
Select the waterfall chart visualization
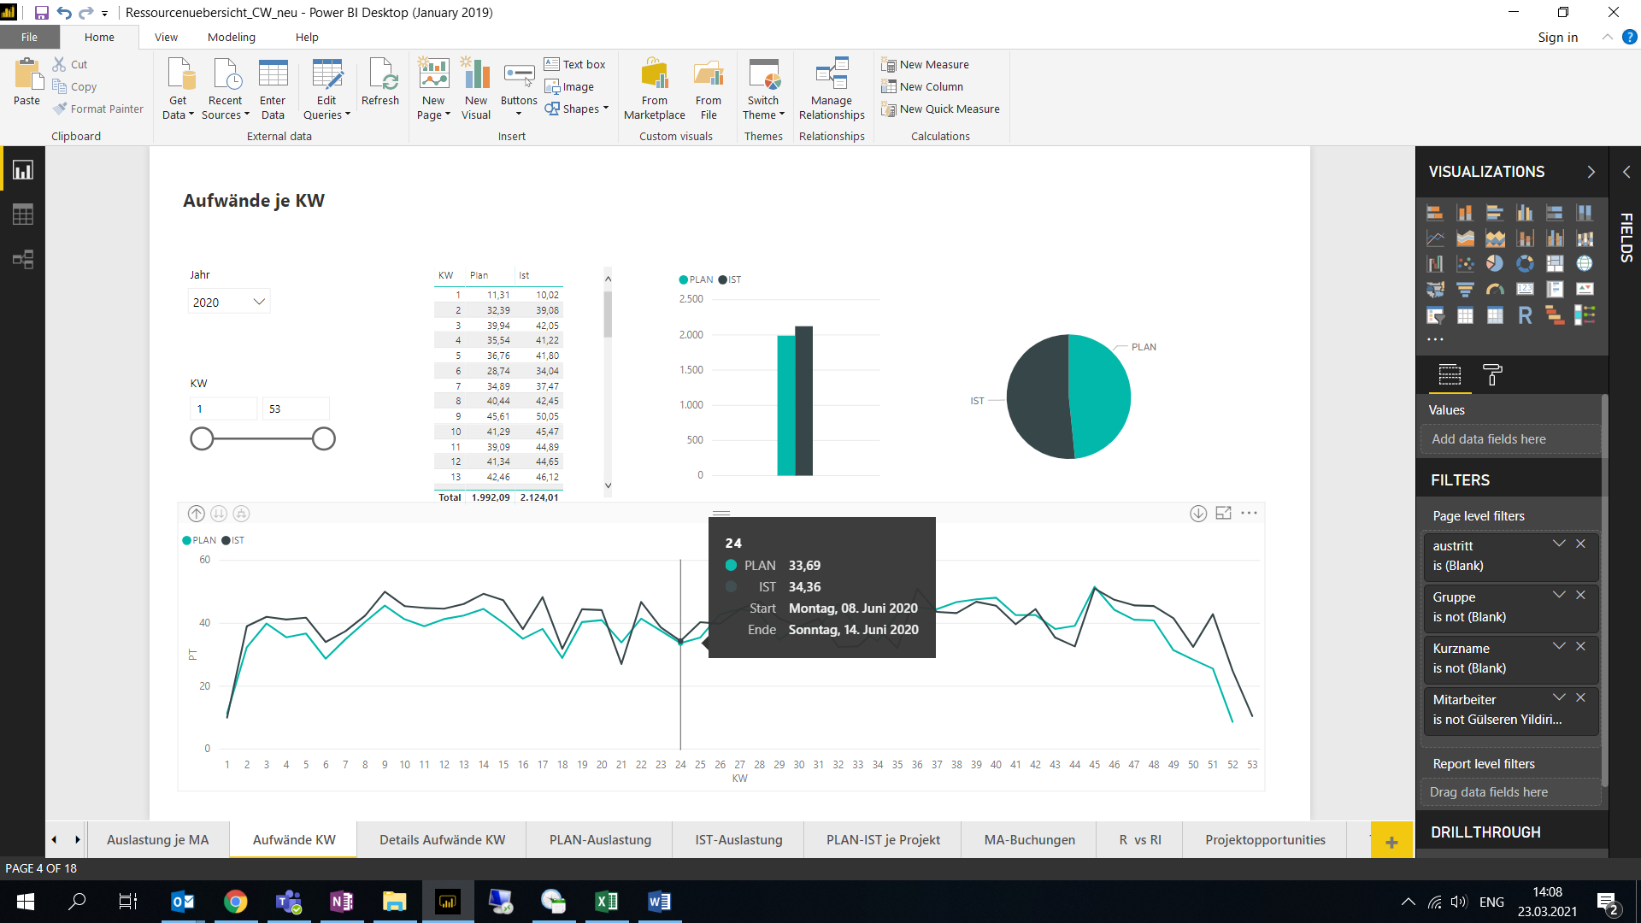1435,264
